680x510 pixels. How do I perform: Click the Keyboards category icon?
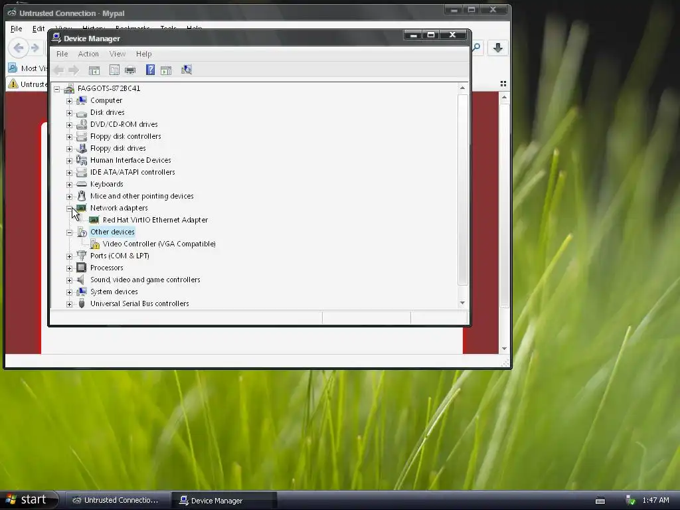click(82, 185)
